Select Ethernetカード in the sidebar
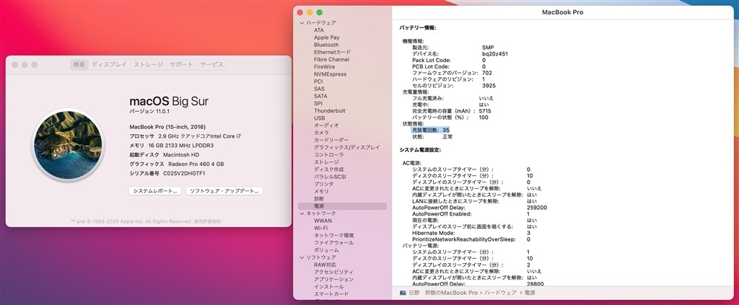Viewport: 739px width, 305px height. coord(332,52)
